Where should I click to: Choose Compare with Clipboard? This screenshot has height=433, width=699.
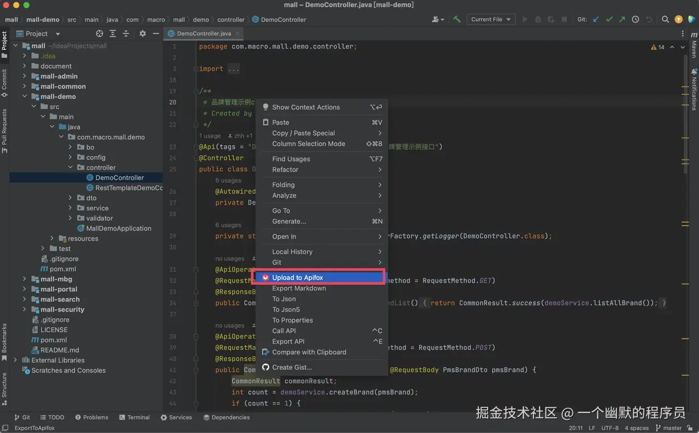[322, 352]
